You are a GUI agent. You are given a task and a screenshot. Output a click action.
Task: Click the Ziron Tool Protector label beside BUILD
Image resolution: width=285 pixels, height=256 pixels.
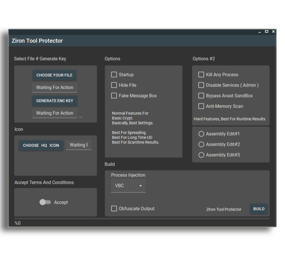click(224, 209)
